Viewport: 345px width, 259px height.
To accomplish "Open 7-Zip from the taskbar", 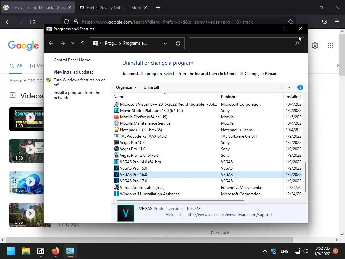I will click(41, 251).
